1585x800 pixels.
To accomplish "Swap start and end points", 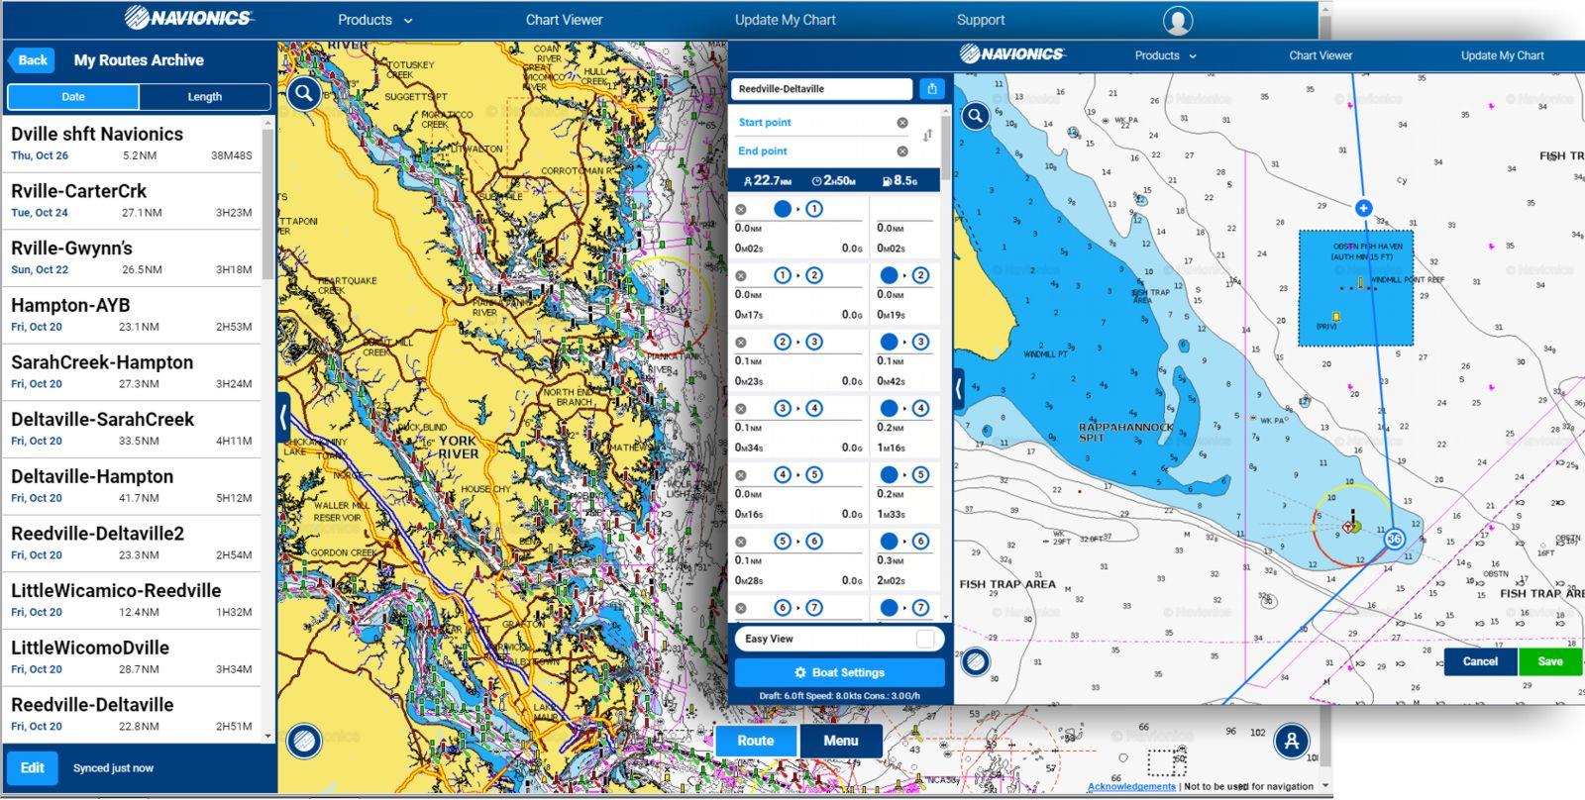I will pyautogui.click(x=927, y=136).
